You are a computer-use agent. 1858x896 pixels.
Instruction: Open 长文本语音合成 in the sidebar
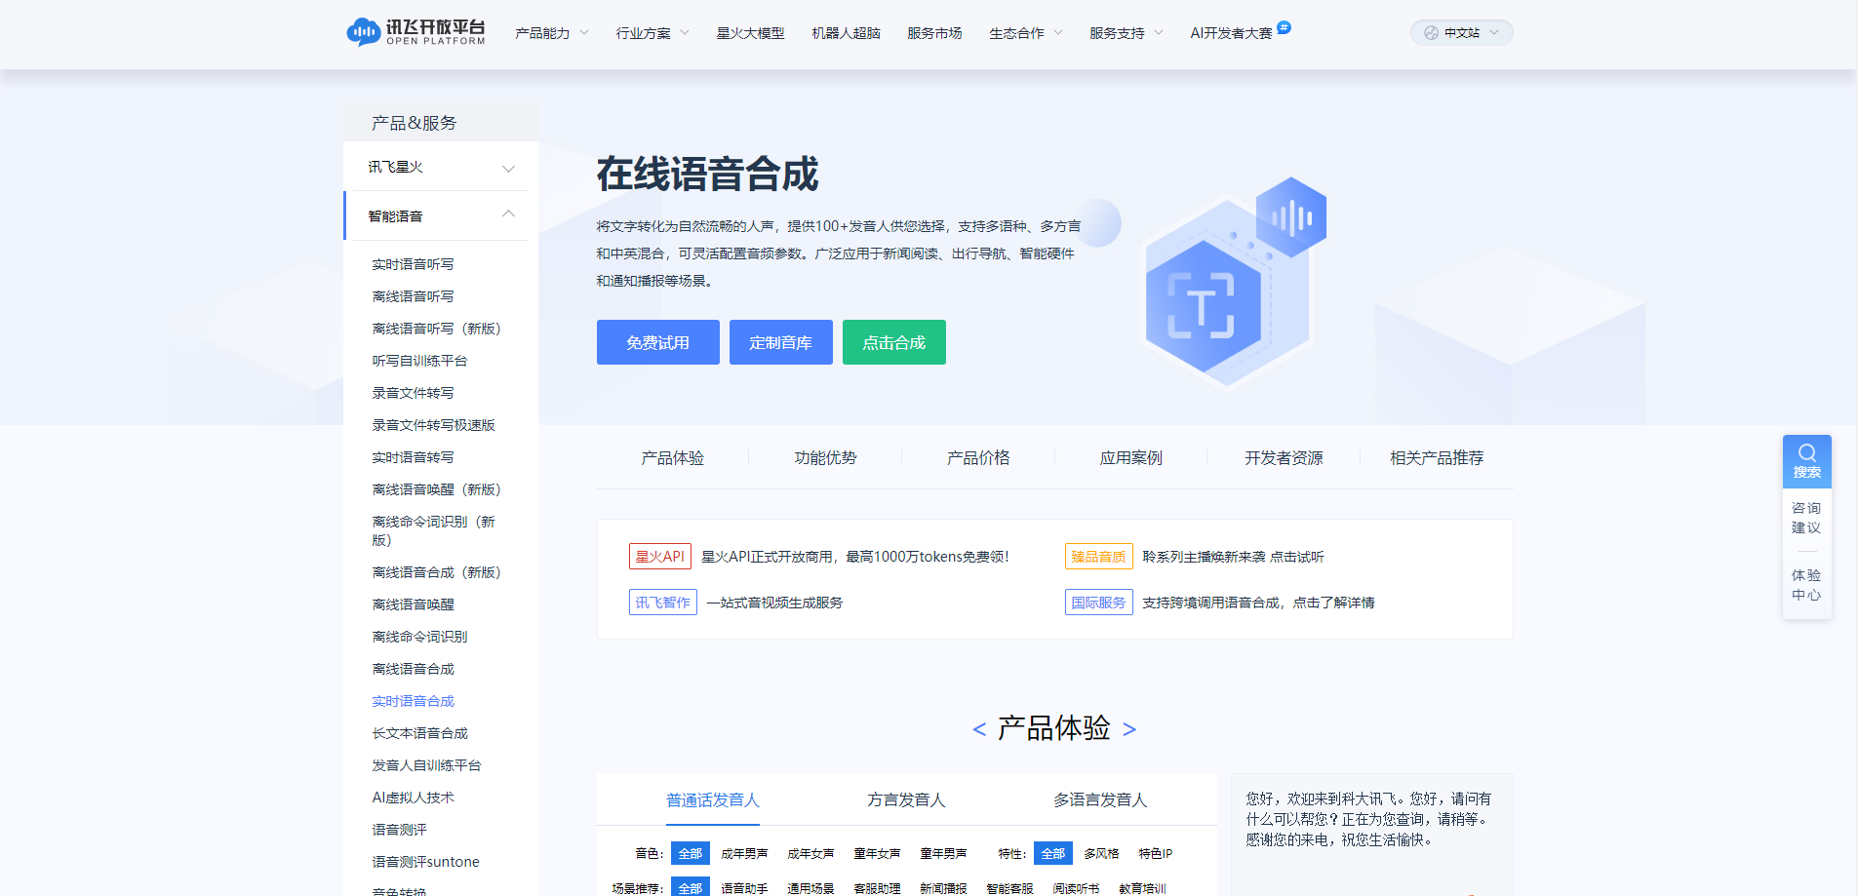point(419,733)
